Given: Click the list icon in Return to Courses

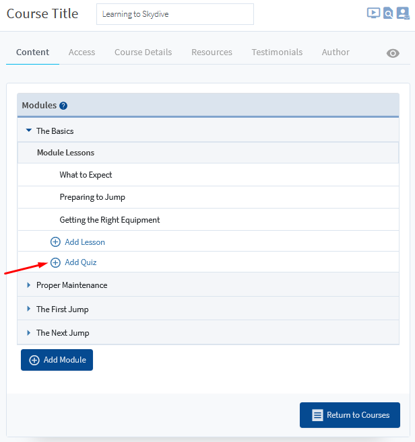Looking at the screenshot, I should click(x=317, y=415).
